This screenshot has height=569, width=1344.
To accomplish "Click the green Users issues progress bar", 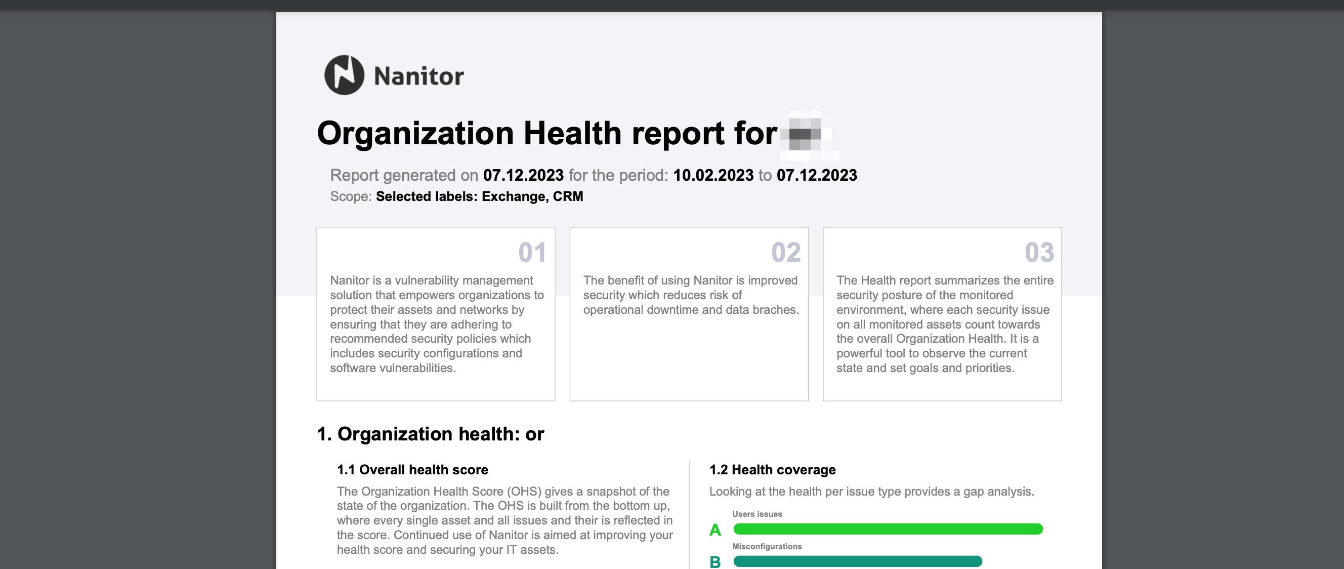I will tap(888, 529).
